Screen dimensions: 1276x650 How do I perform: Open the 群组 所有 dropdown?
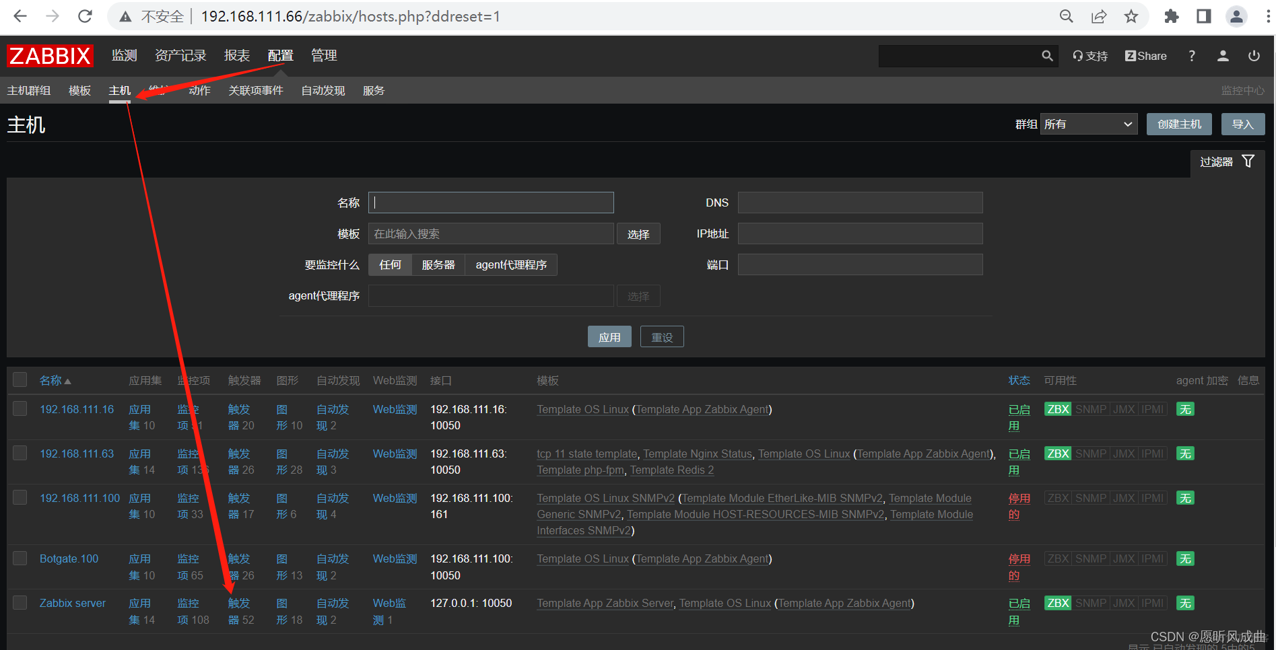click(x=1089, y=124)
